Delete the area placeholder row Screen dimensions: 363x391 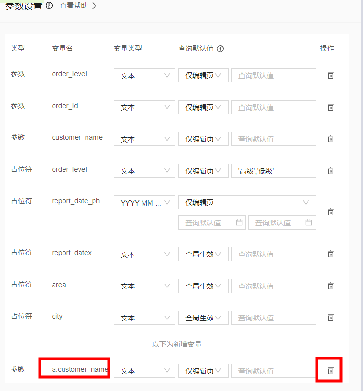(331, 286)
